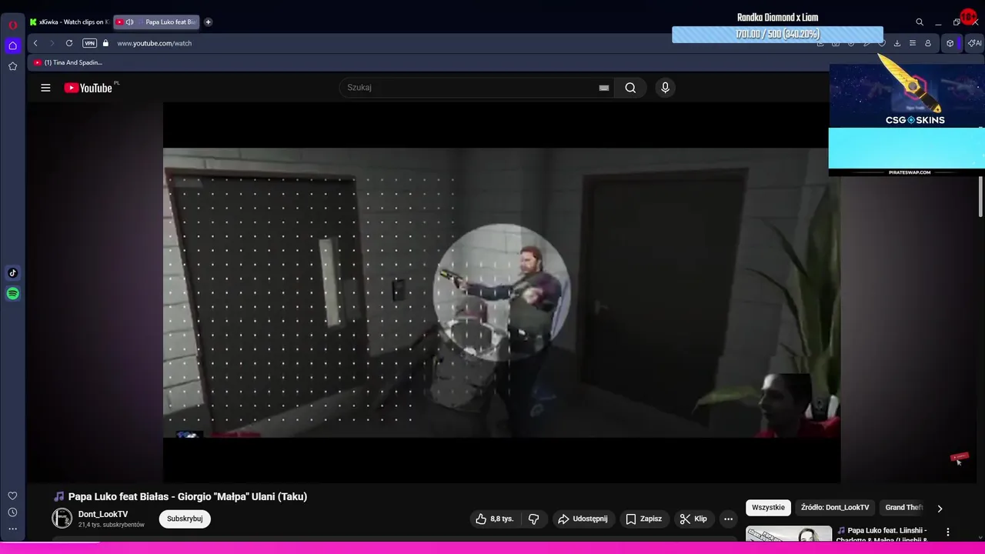The width and height of the screenshot is (985, 554).
Task: Open options for Liinshii recommended video
Action: [x=948, y=532]
